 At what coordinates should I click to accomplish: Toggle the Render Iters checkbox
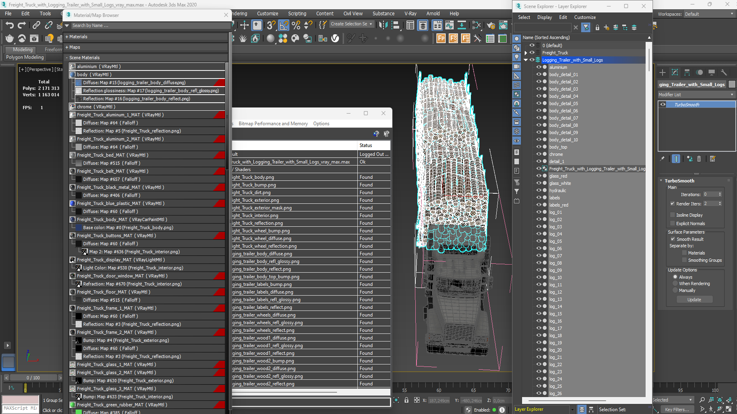coord(673,204)
